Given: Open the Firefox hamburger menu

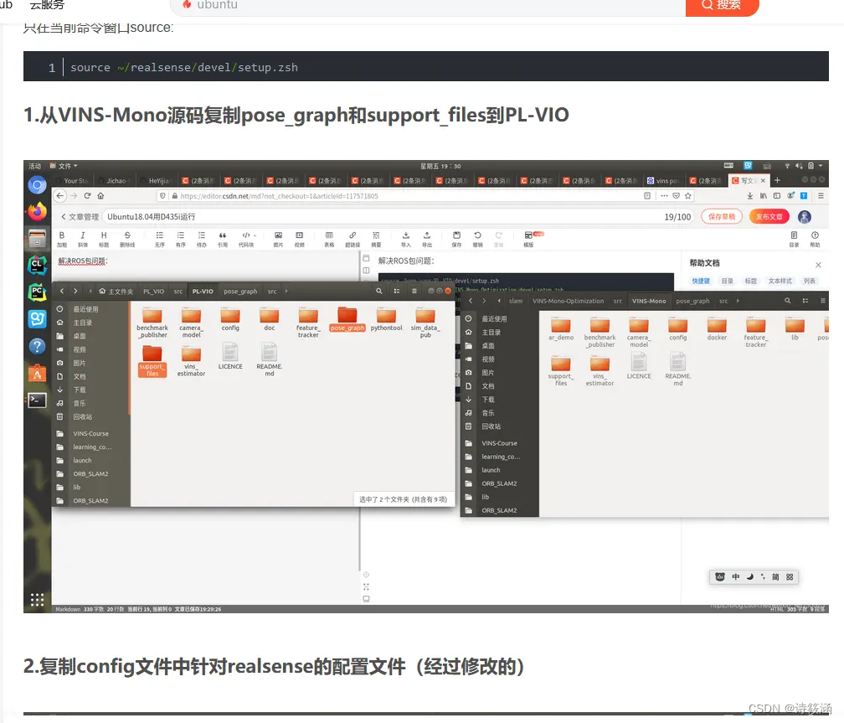Looking at the screenshot, I should (x=821, y=195).
